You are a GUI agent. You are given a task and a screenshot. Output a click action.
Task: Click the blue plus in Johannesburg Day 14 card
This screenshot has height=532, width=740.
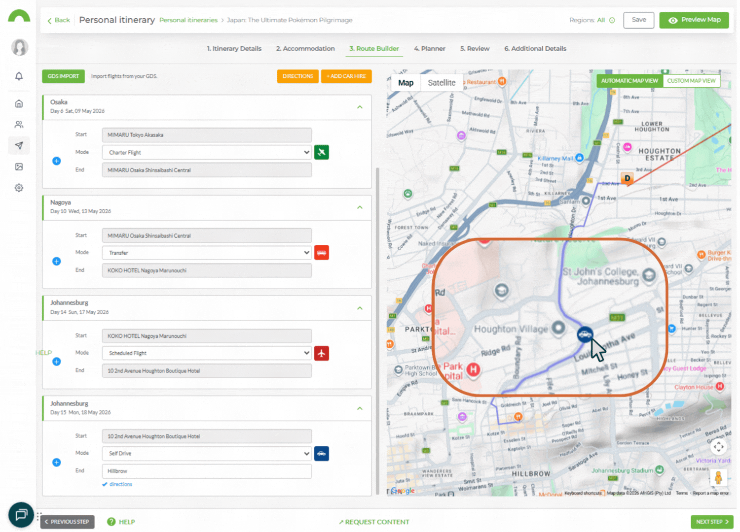(x=57, y=362)
